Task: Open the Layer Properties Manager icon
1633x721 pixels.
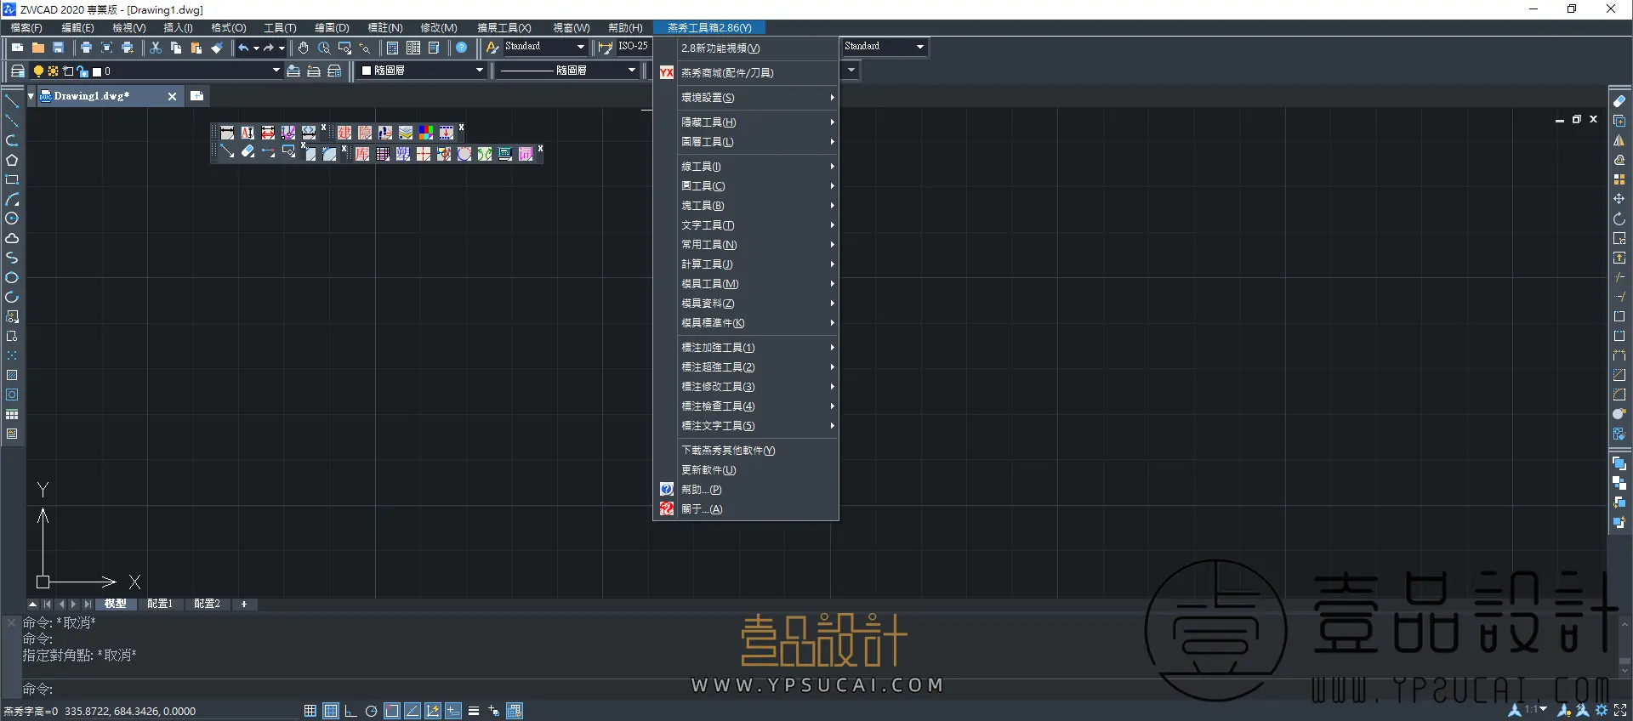Action: point(17,71)
